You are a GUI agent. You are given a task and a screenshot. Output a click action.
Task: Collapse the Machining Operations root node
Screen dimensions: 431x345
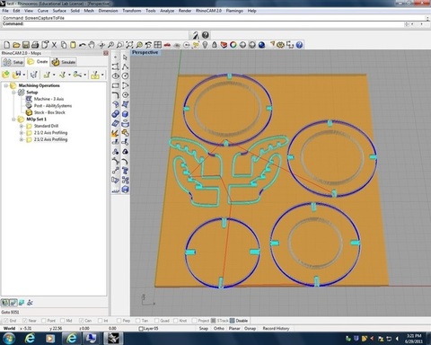(x=5, y=85)
